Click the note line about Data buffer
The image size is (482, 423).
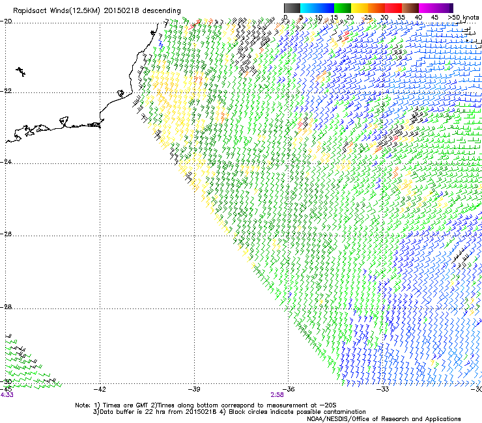(x=229, y=412)
